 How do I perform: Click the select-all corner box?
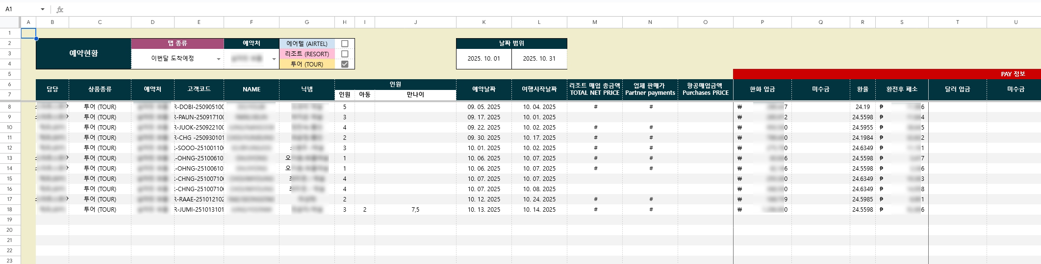coord(10,22)
